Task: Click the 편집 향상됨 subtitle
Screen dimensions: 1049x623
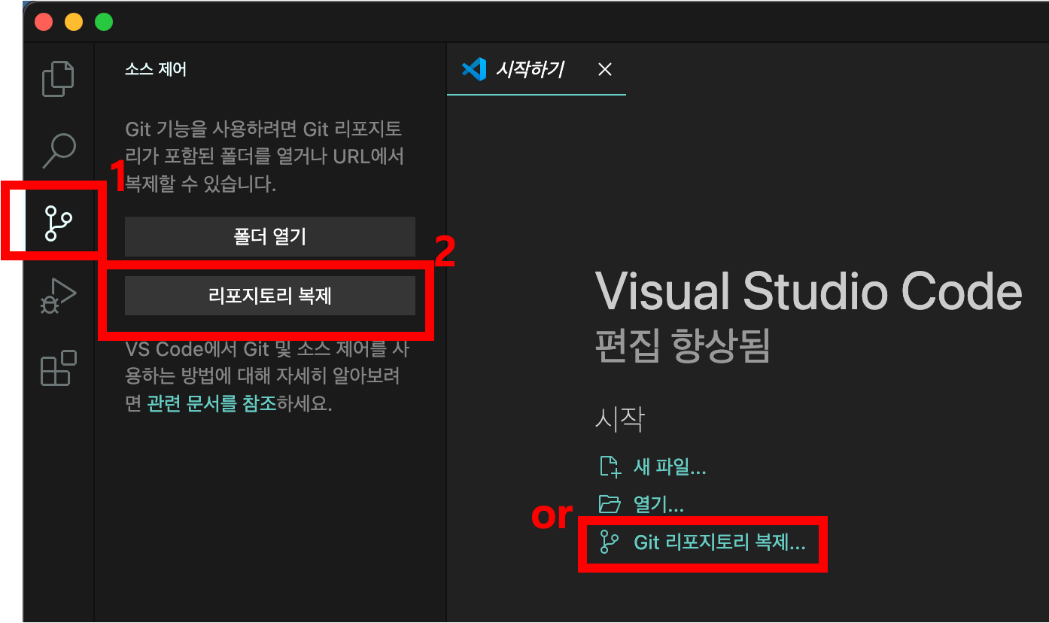Action: click(683, 347)
